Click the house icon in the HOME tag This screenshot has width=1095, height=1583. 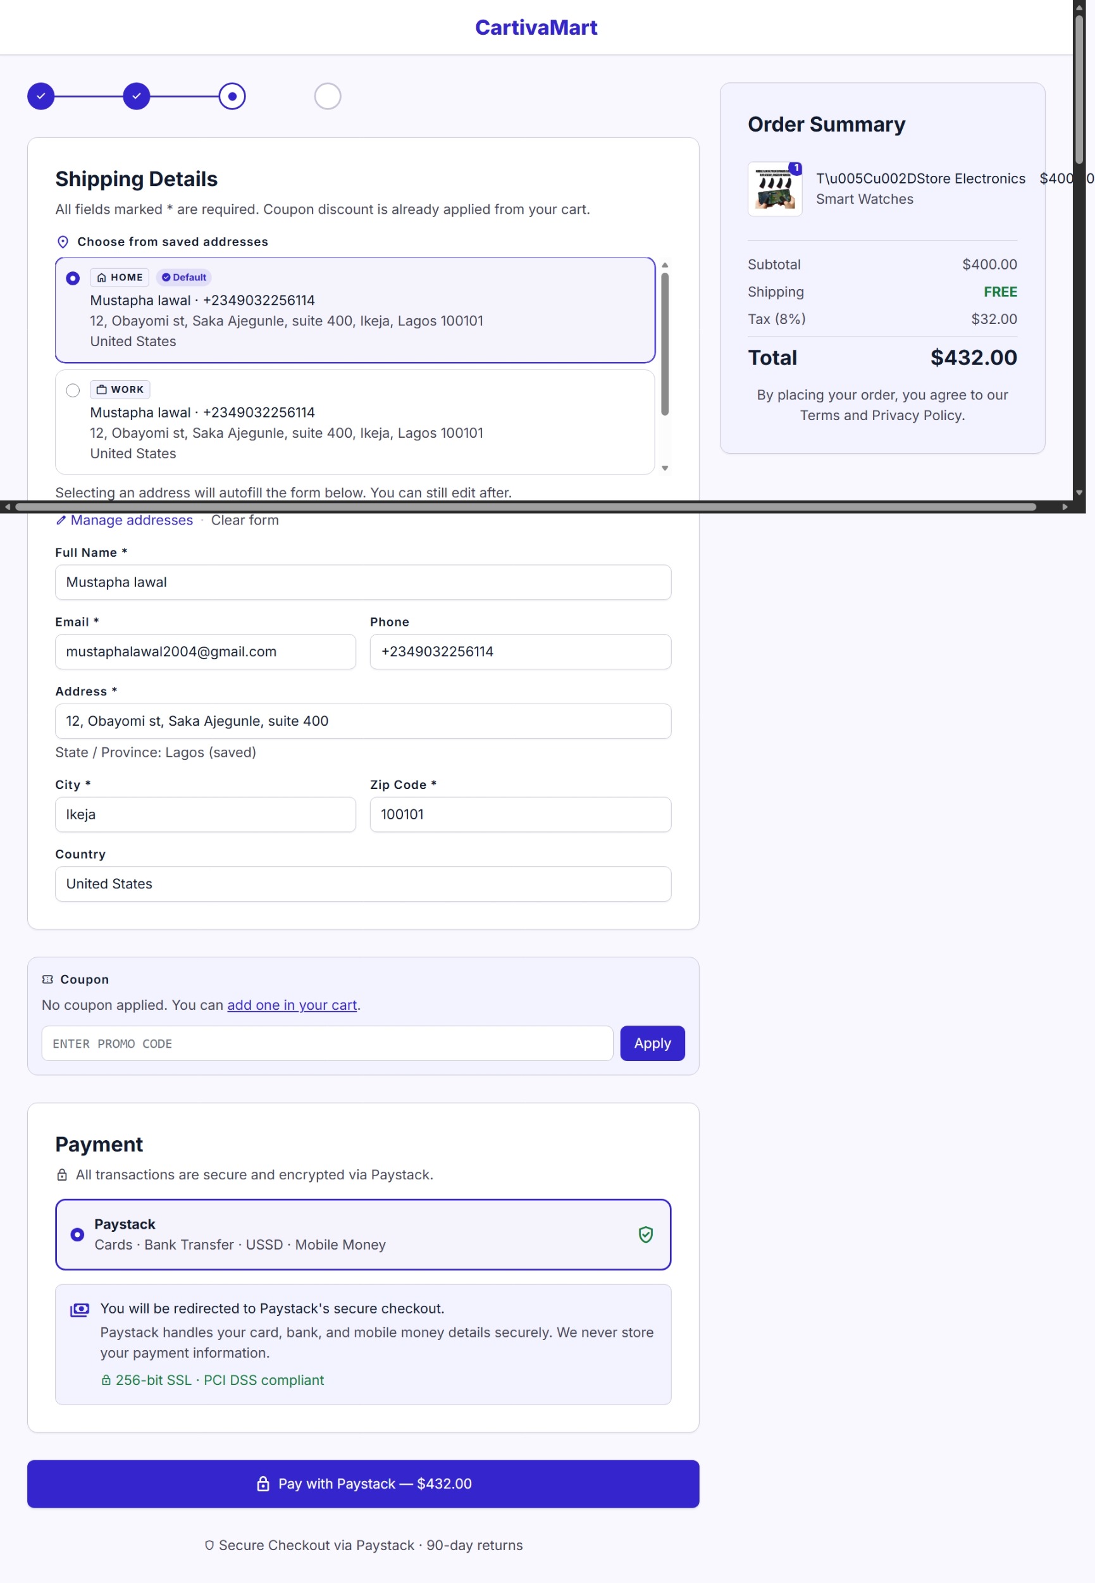point(102,277)
